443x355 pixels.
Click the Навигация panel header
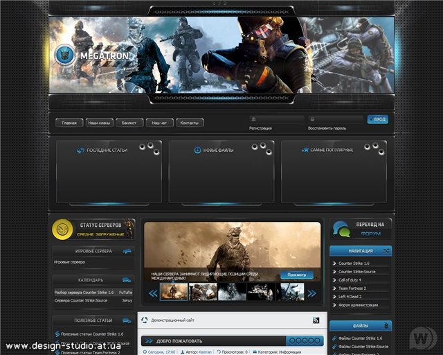[361, 251]
